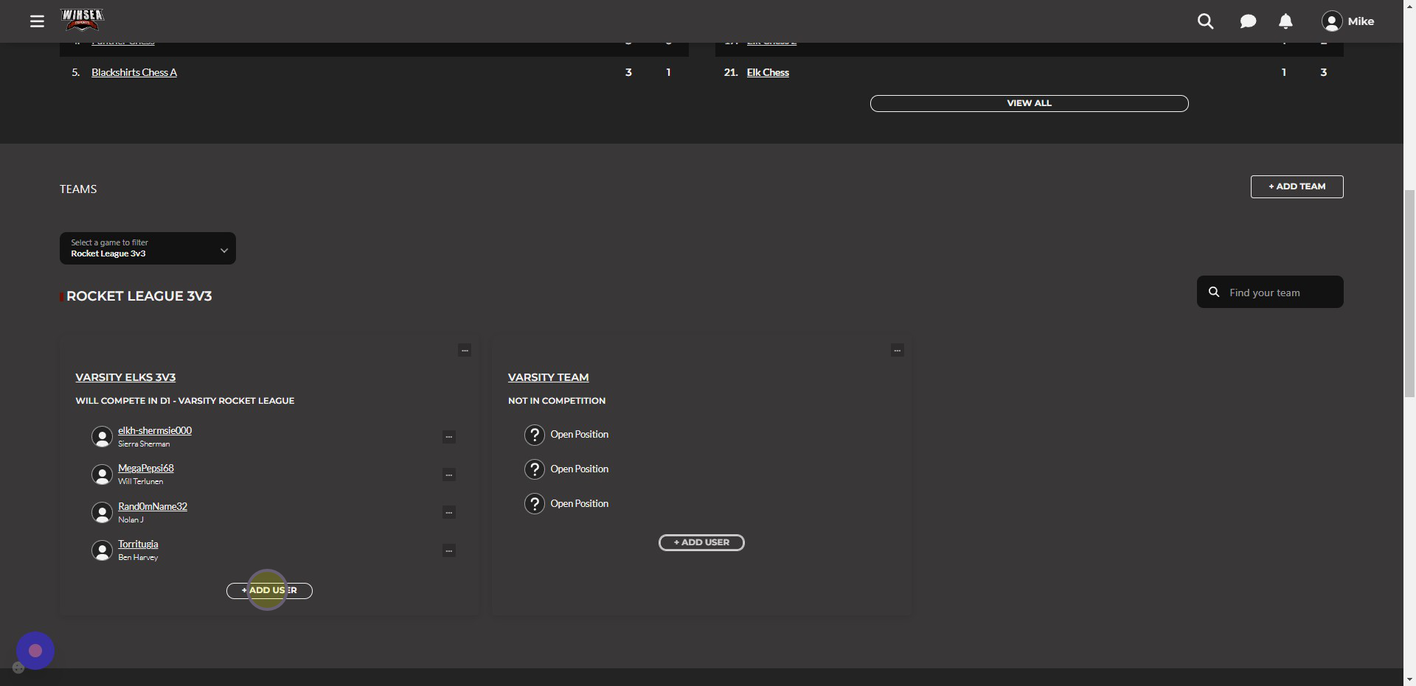
Task: Click VIEW ALL standings button
Action: (1029, 103)
